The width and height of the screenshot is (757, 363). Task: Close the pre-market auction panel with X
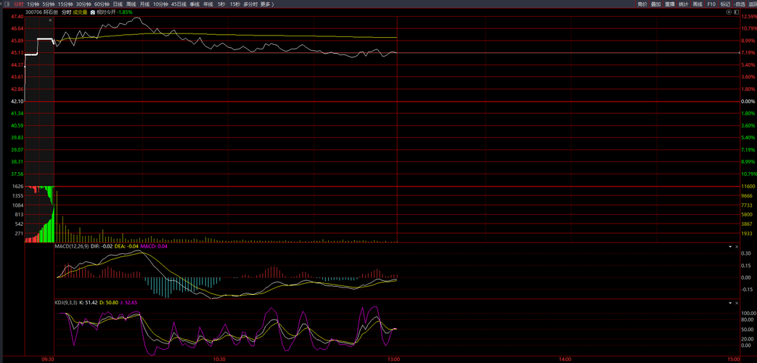[x=50, y=20]
